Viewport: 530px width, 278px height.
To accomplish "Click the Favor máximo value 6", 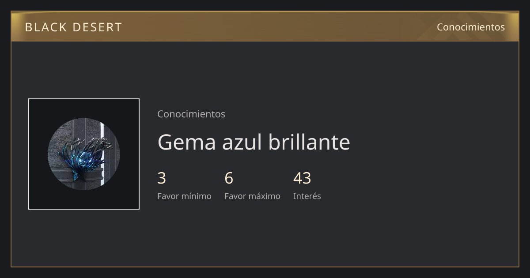I will 229,178.
